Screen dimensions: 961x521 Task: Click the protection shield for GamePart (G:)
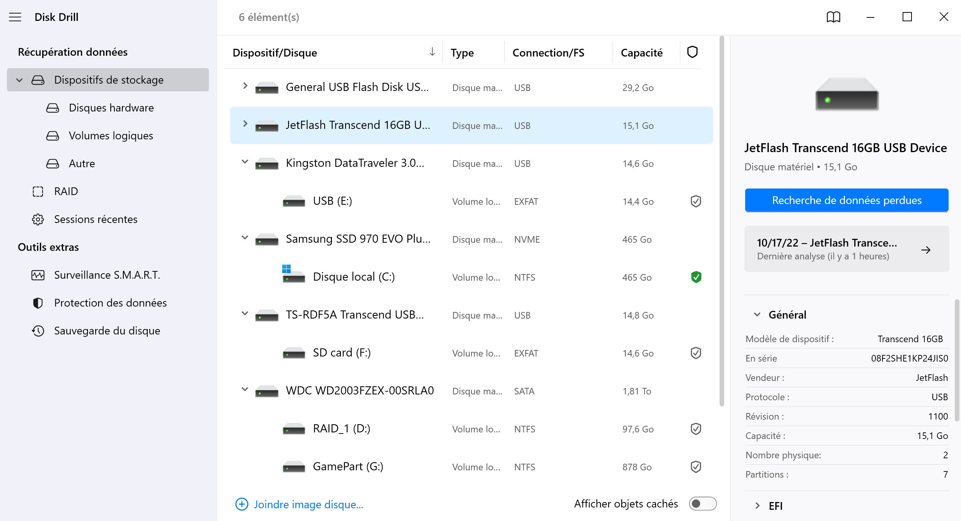click(696, 467)
